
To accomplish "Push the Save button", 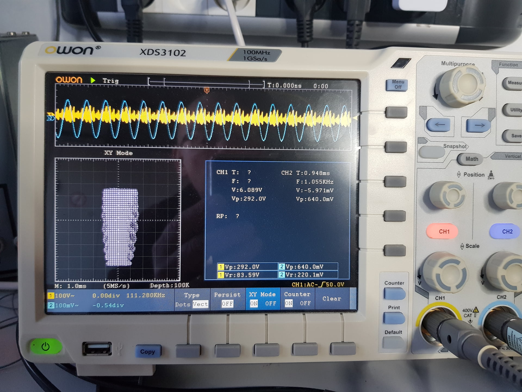I will 513,136.
